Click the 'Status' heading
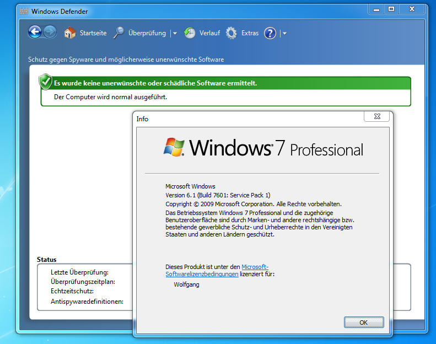The image size is (436, 344). (46, 260)
